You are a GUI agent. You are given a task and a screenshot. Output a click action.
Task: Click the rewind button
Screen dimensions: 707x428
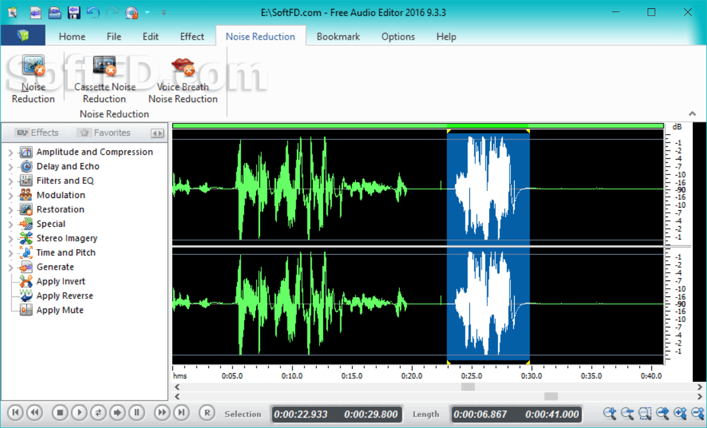[35, 412]
